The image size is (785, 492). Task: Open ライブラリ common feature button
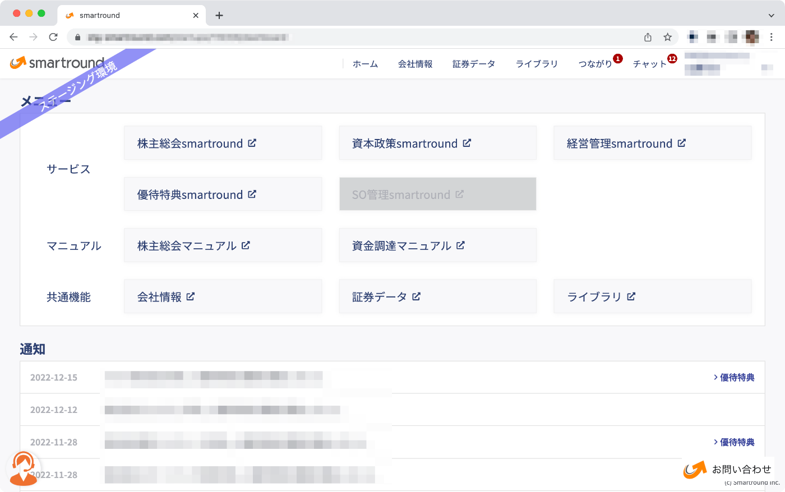[653, 296]
